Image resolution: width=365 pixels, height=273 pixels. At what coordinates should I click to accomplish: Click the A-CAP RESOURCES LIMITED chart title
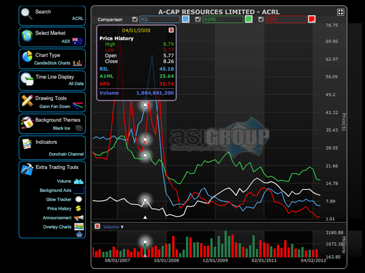(219, 12)
